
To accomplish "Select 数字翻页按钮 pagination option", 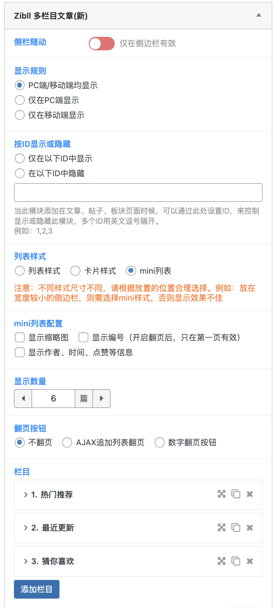I will (160, 442).
